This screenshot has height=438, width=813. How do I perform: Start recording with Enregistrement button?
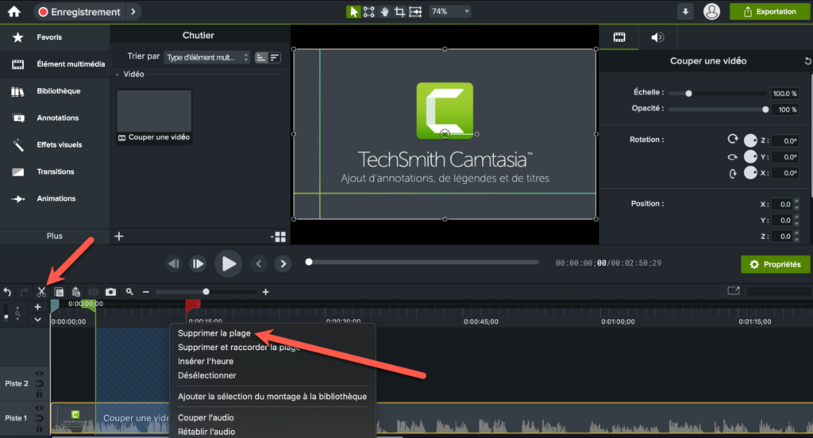pyautogui.click(x=80, y=11)
